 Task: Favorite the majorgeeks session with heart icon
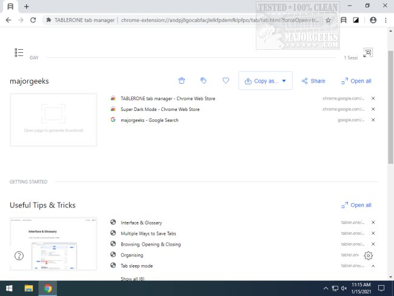(225, 81)
